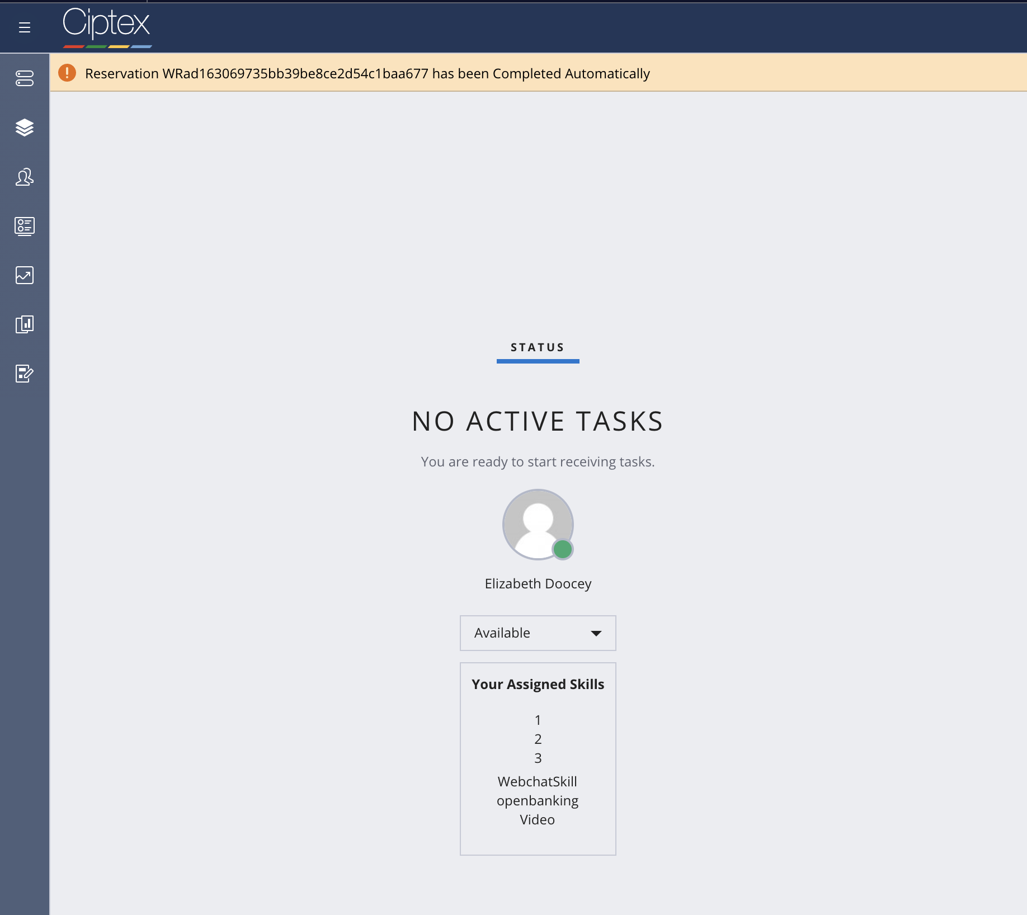Click the openbanking skill entry
This screenshot has height=915, width=1027.
tap(538, 801)
